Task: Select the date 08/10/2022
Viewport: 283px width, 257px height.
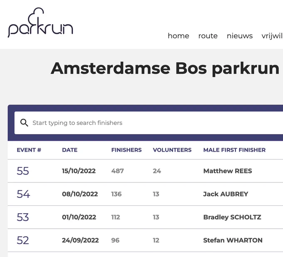Action: pos(80,194)
